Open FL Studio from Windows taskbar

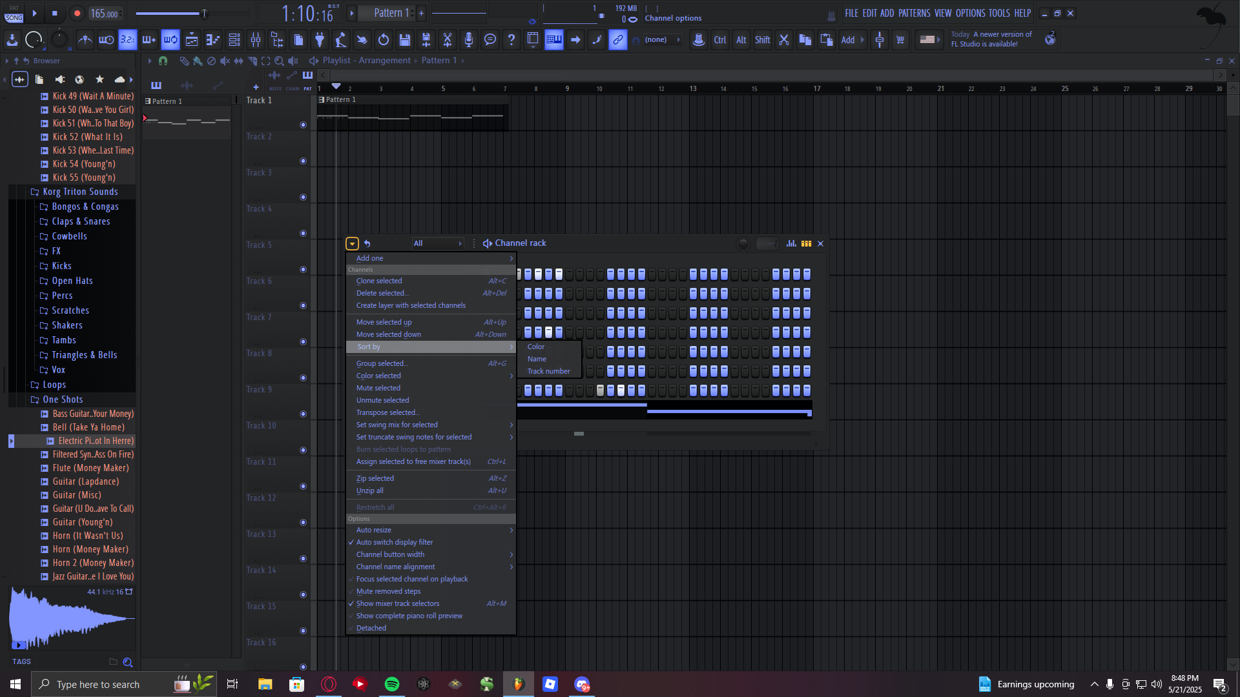pos(519,684)
